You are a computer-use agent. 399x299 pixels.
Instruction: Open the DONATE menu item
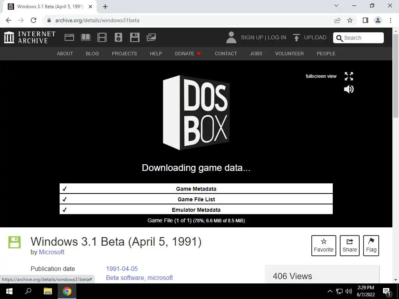point(188,54)
